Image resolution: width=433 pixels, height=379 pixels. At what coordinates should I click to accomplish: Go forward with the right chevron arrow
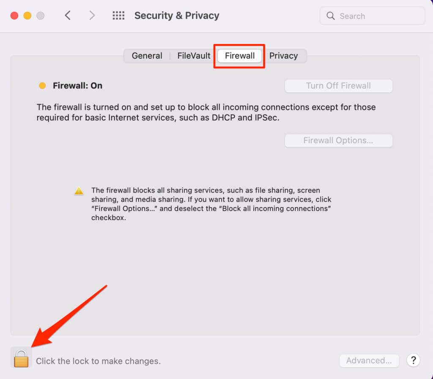point(92,16)
